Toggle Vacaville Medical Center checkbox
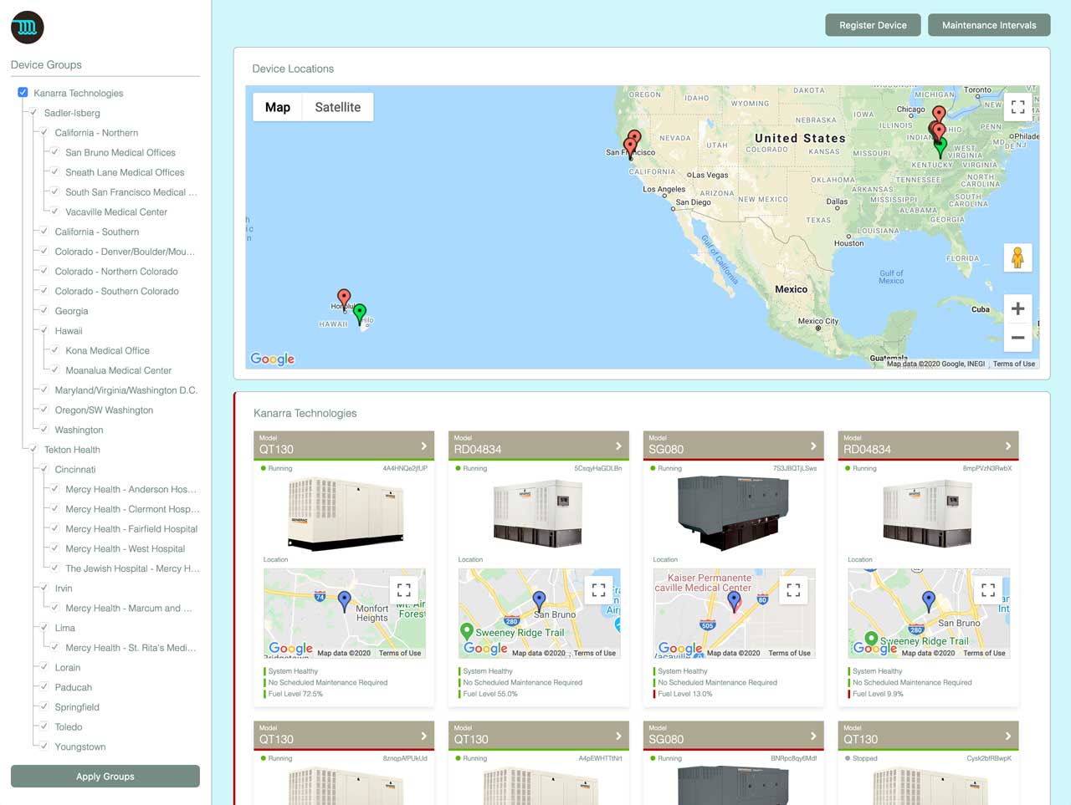1071x805 pixels. tap(55, 211)
